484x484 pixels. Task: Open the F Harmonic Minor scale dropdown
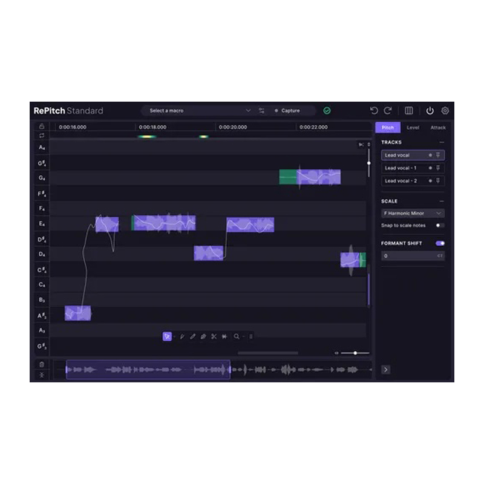click(x=413, y=213)
